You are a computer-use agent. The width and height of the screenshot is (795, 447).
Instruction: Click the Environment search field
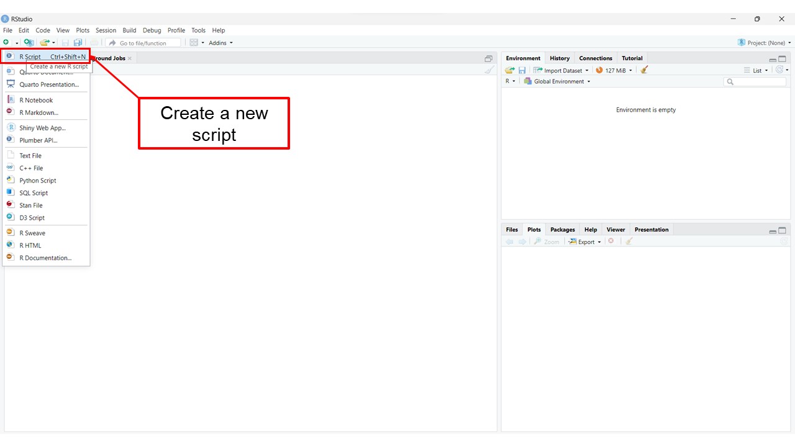[x=755, y=81]
